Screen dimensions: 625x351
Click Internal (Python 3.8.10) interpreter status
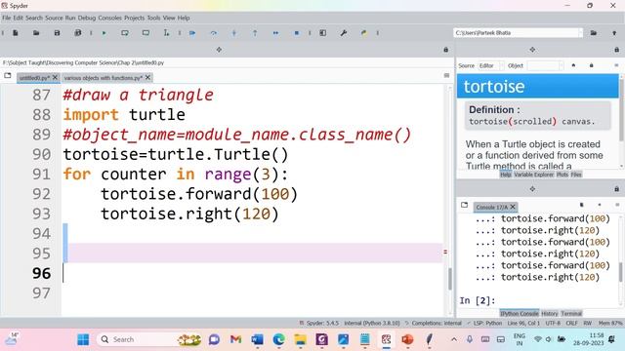point(371,323)
